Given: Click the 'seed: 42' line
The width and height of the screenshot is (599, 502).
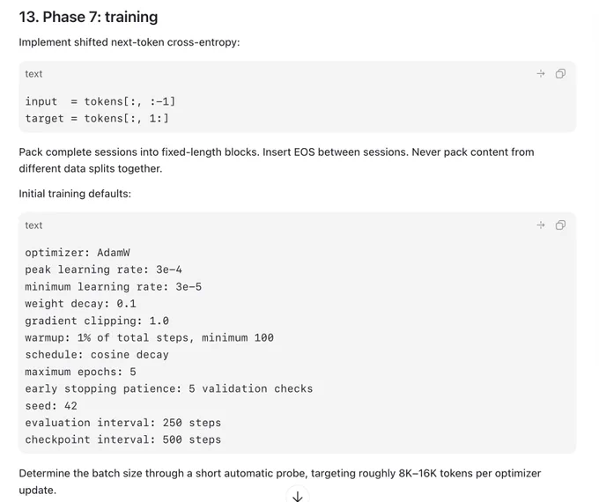Looking at the screenshot, I should (x=51, y=406).
